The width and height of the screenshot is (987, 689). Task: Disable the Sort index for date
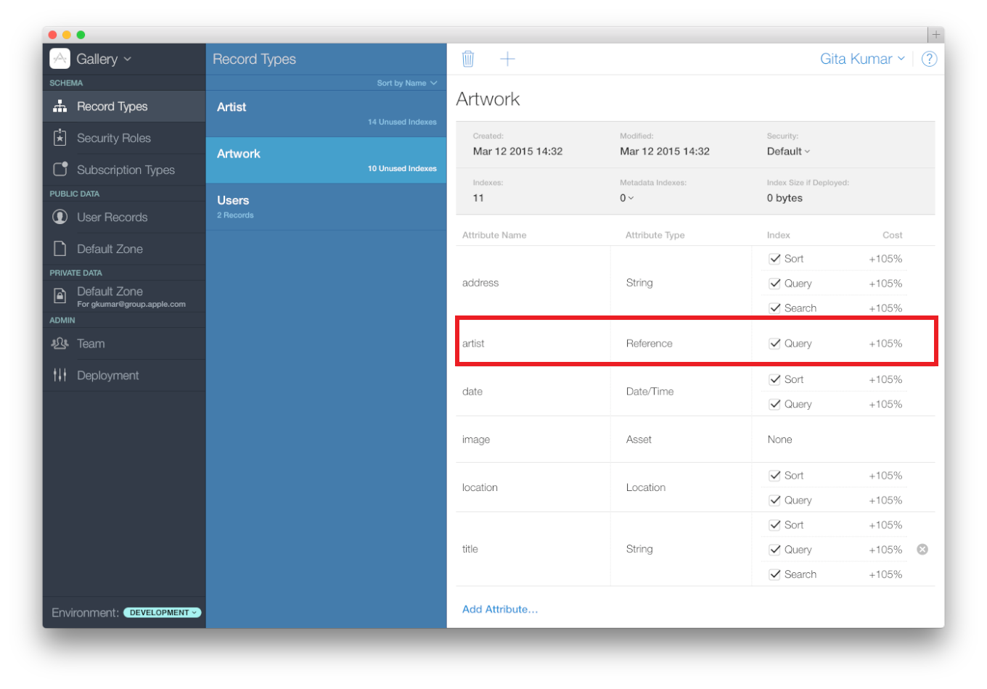775,379
